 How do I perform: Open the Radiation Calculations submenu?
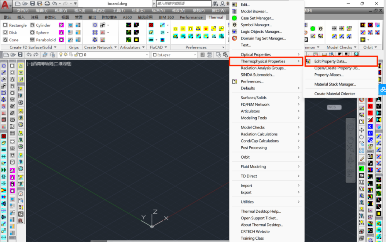tap(267, 134)
